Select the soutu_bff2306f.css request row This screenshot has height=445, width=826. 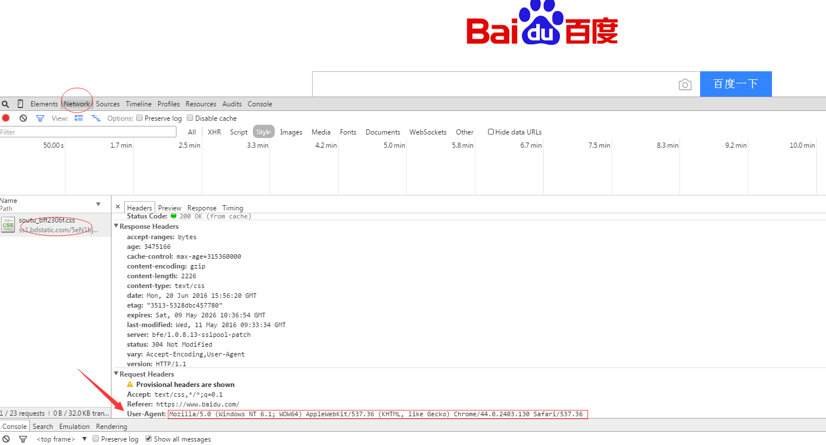click(x=55, y=225)
